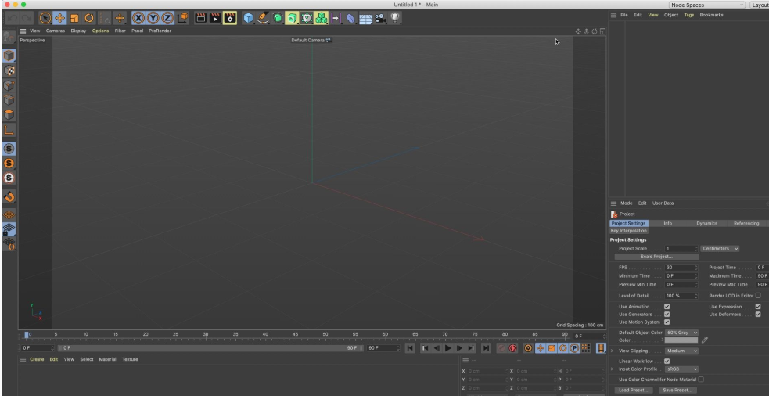Screen dimensions: 769x396
Task: Jump to end of animation
Action: pos(486,348)
